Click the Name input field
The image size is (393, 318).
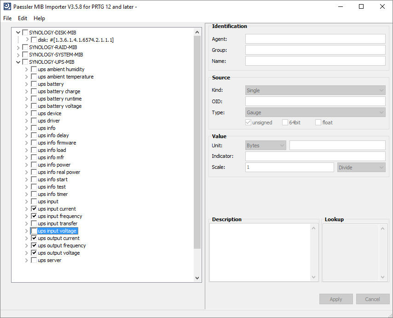pos(315,61)
